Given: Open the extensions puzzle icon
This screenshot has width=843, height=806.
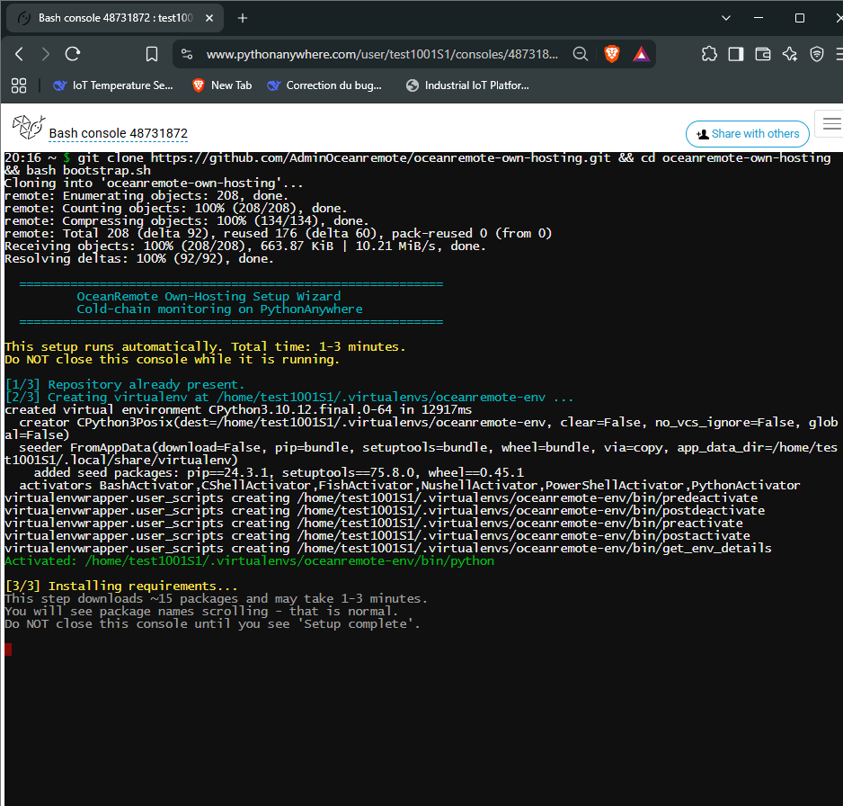Looking at the screenshot, I should 709,54.
